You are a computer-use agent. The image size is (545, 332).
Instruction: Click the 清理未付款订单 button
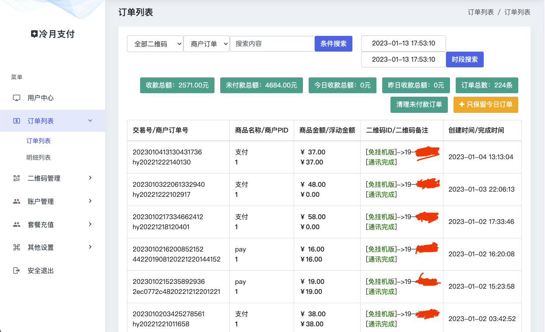pyautogui.click(x=419, y=105)
